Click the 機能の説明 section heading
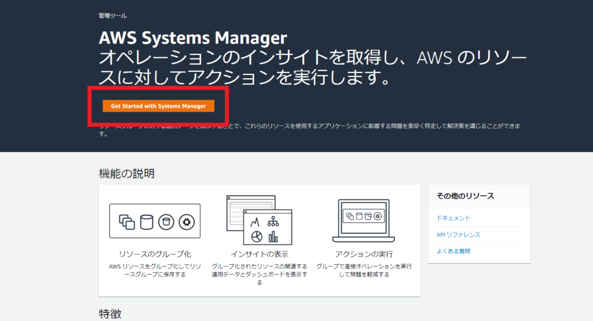This screenshot has height=321, width=593. click(126, 174)
